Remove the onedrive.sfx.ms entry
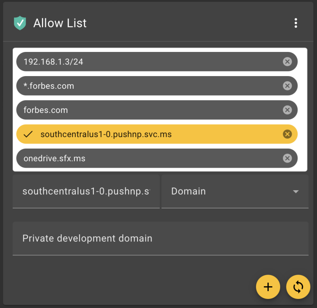Image resolution: width=317 pixels, height=308 pixels. [x=287, y=158]
